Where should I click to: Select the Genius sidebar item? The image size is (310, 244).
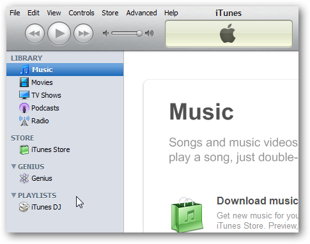tap(65, 178)
